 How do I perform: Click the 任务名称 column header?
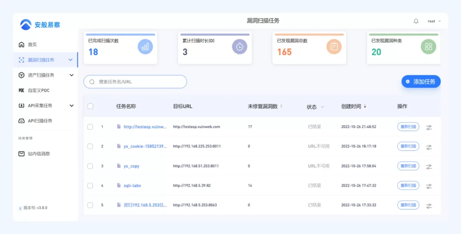[x=126, y=106]
